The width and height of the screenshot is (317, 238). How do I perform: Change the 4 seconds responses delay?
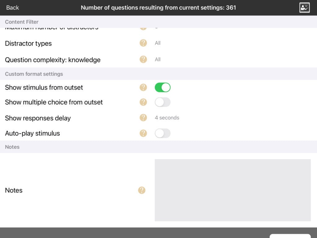[167, 118]
